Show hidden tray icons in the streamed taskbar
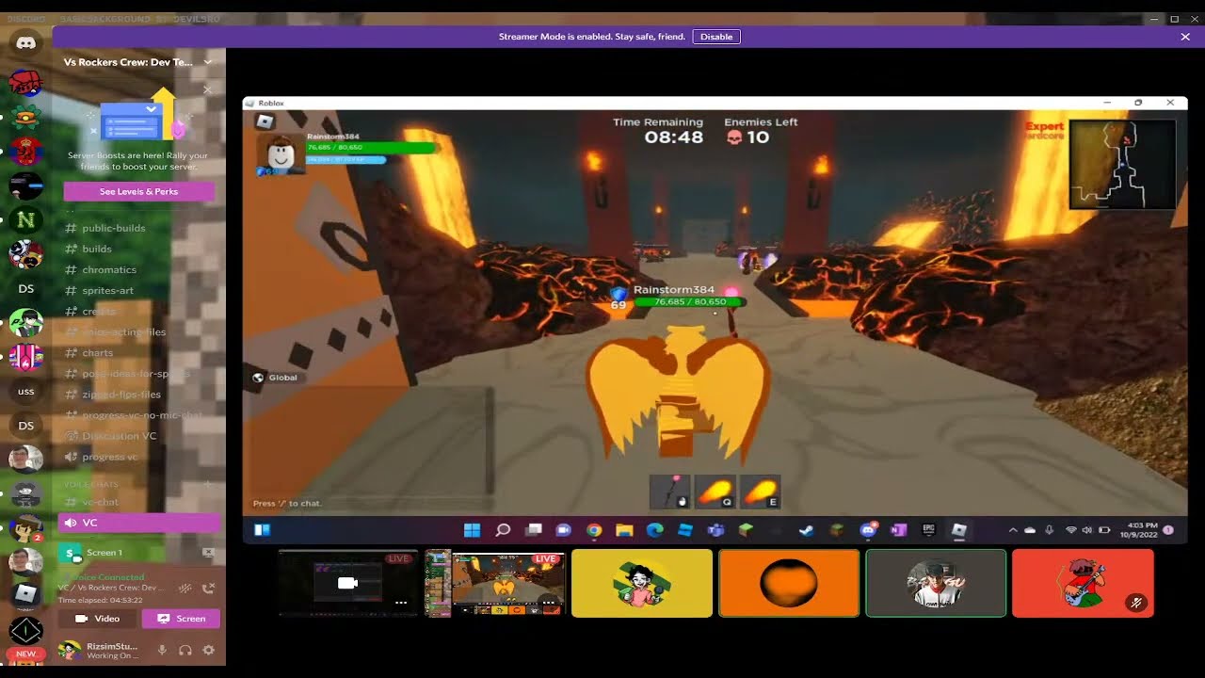 pos(1013,530)
